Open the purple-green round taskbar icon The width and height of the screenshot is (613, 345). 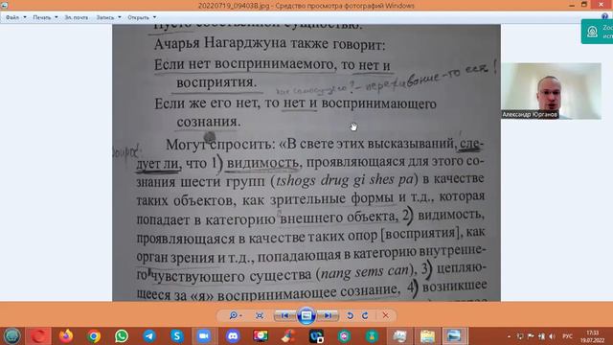344,336
